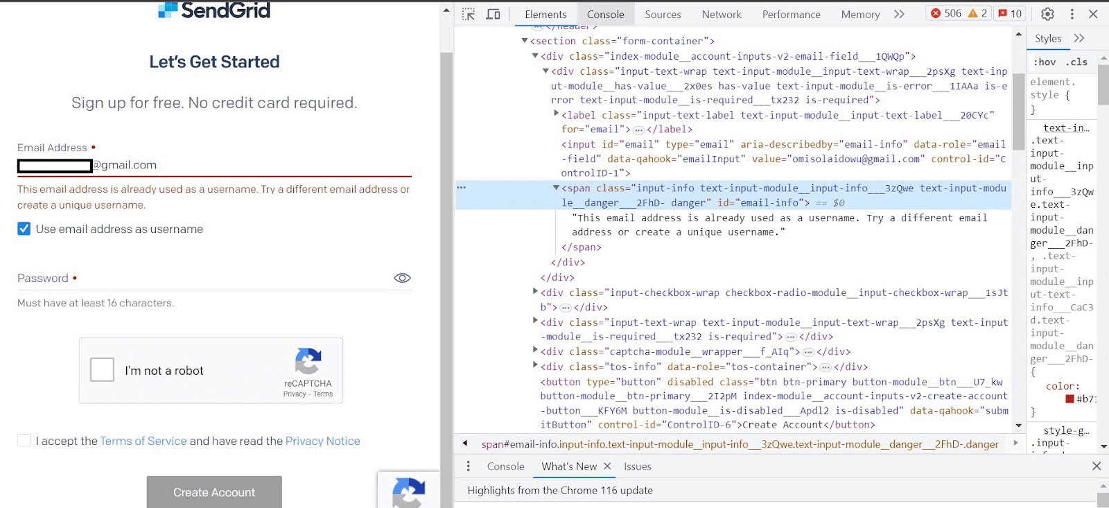Screen dimensions: 1109x508
Task: Close the DevTools panel
Action: (1093, 14)
